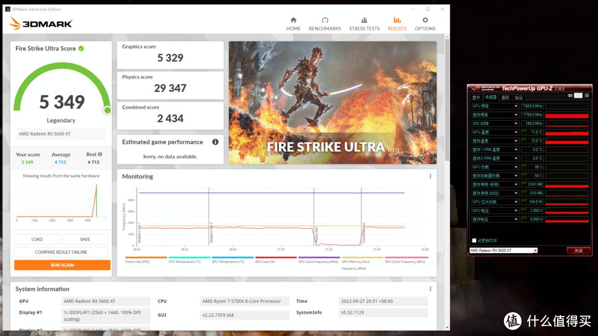
Task: Toggle the Frame rate (FPS) legend swatch
Action: pyautogui.click(x=146, y=258)
